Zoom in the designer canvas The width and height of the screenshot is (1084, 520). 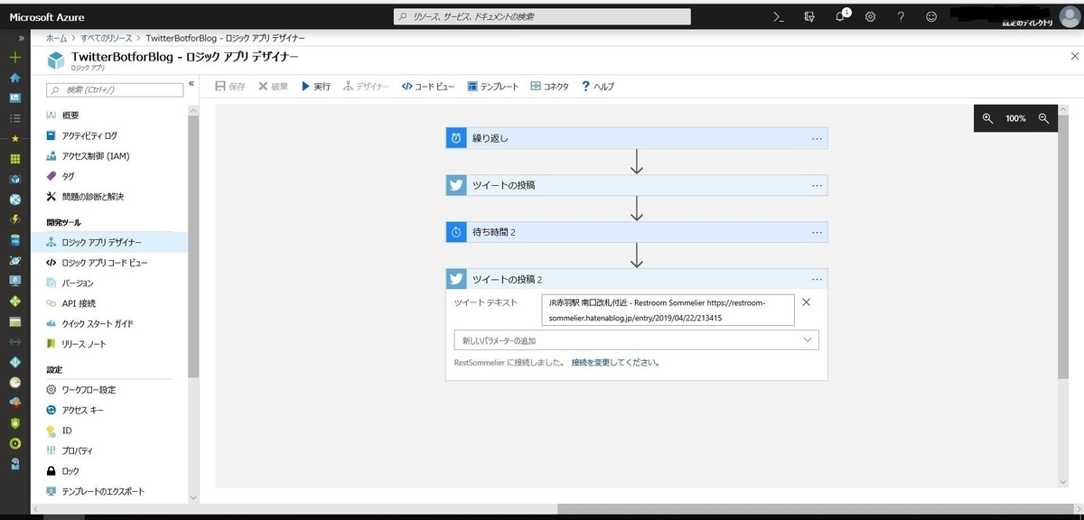click(987, 118)
